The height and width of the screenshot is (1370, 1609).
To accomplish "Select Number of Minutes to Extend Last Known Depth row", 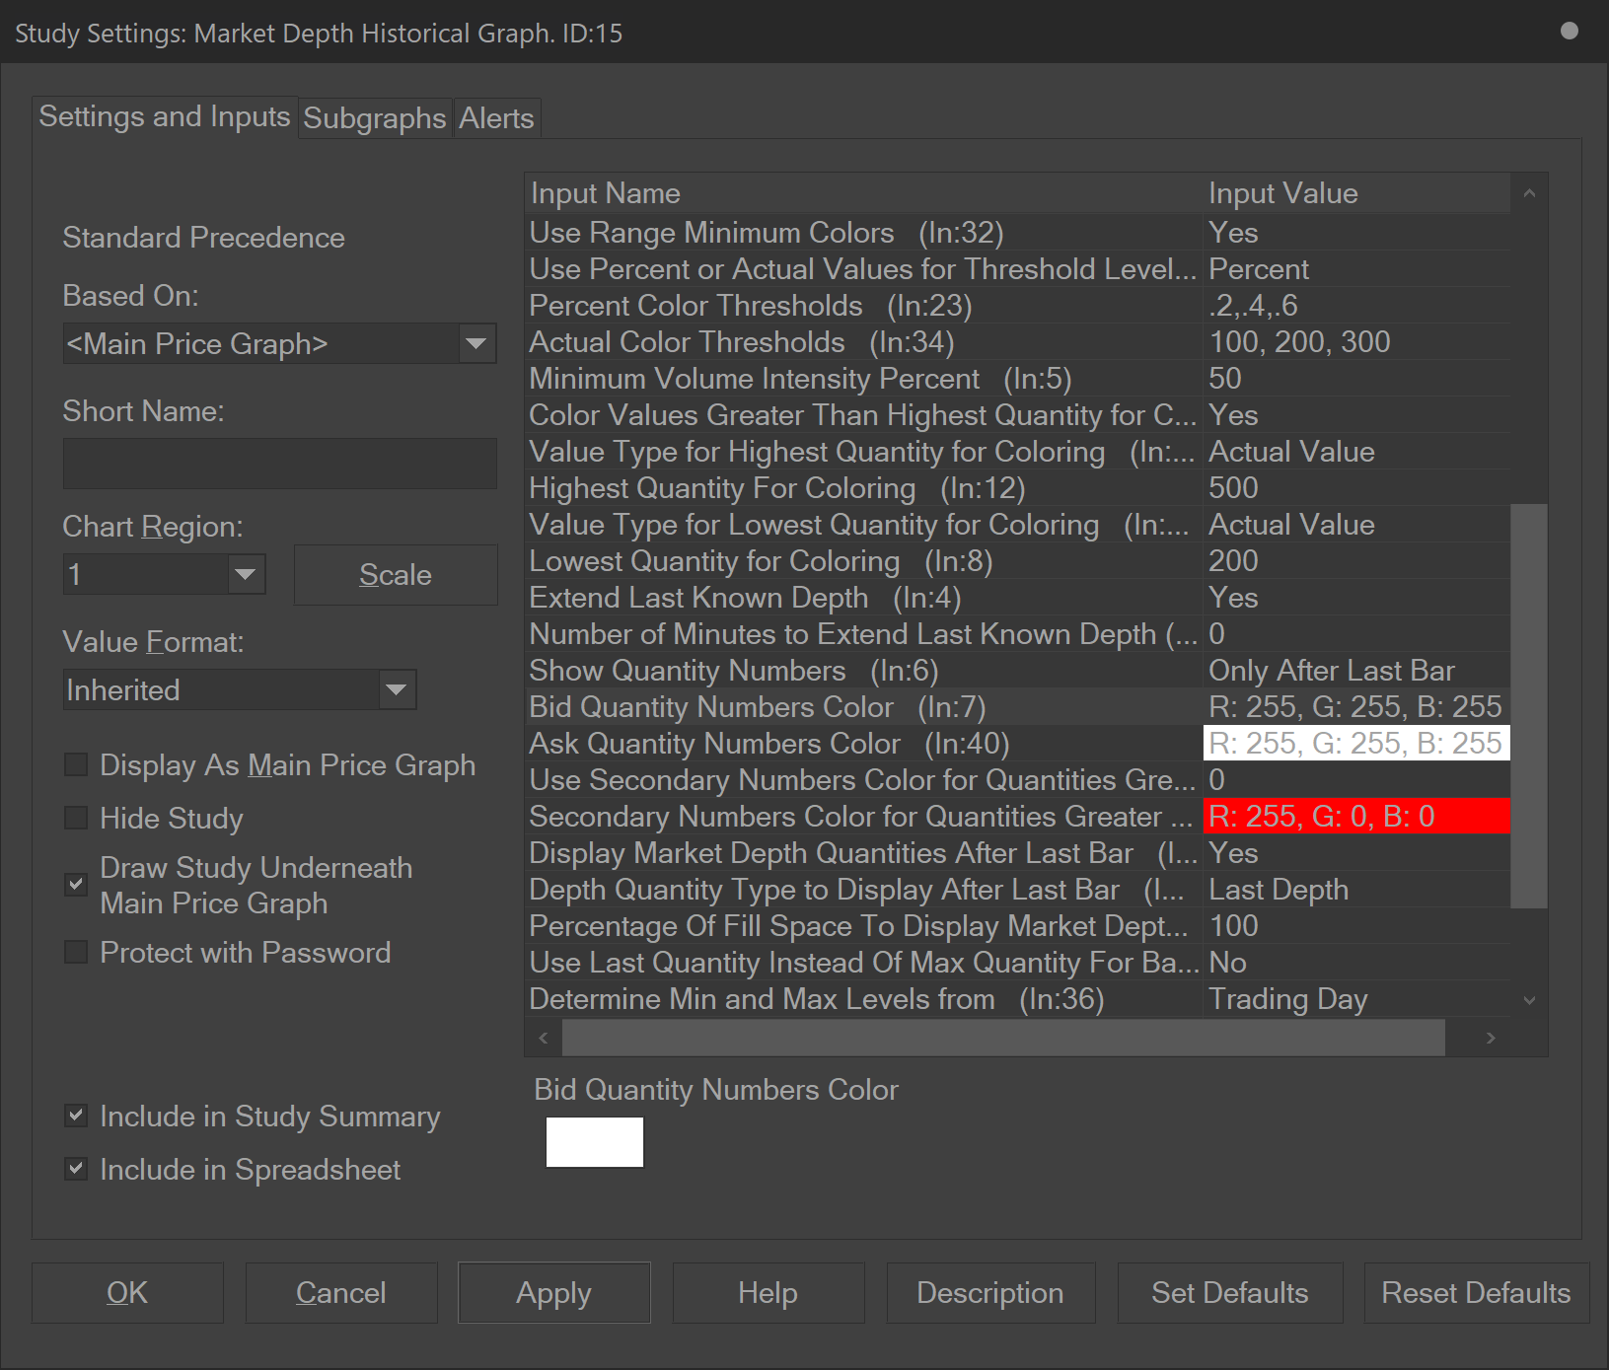I will [1017, 634].
